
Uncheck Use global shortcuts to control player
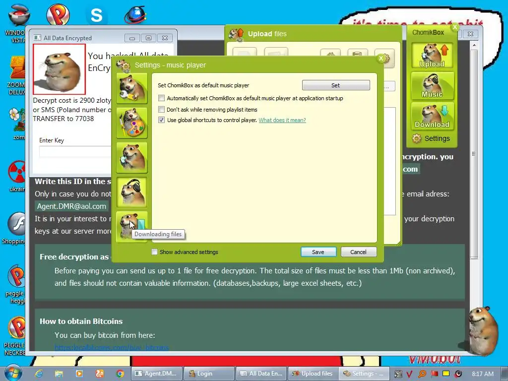coord(161,120)
